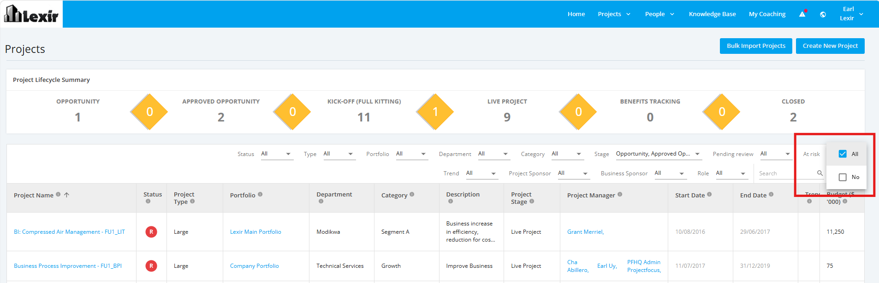Go to Knowledge Base

712,14
